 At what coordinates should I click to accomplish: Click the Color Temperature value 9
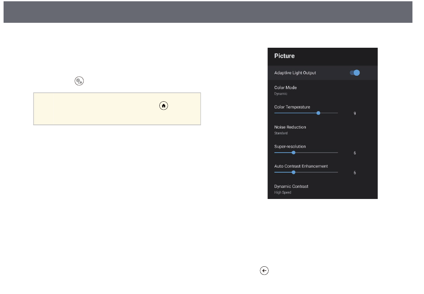(355, 113)
